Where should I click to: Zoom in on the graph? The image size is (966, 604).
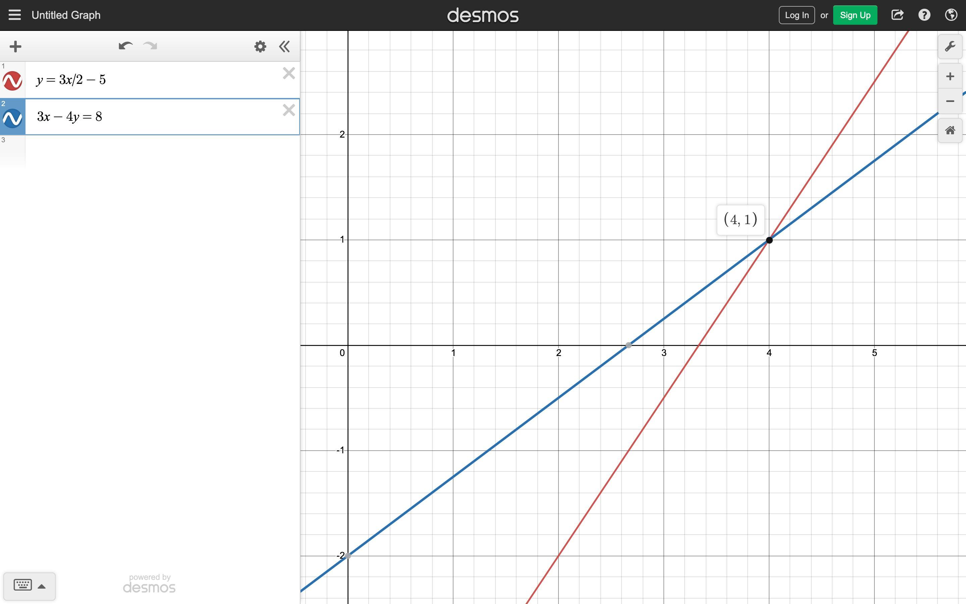pyautogui.click(x=950, y=76)
